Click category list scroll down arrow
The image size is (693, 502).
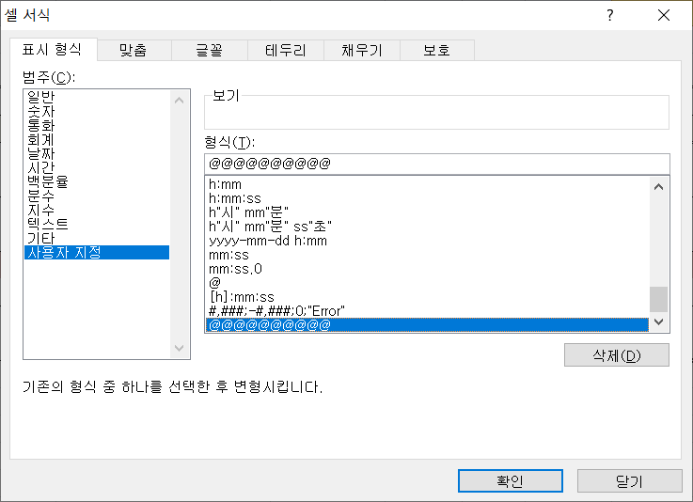(x=179, y=348)
